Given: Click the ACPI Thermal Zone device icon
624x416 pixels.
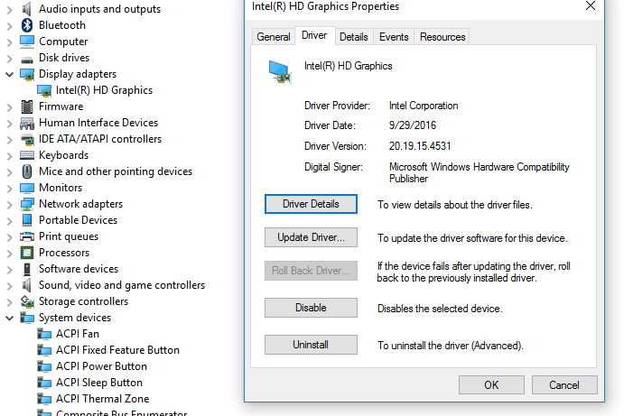Looking at the screenshot, I should pyautogui.click(x=44, y=399).
